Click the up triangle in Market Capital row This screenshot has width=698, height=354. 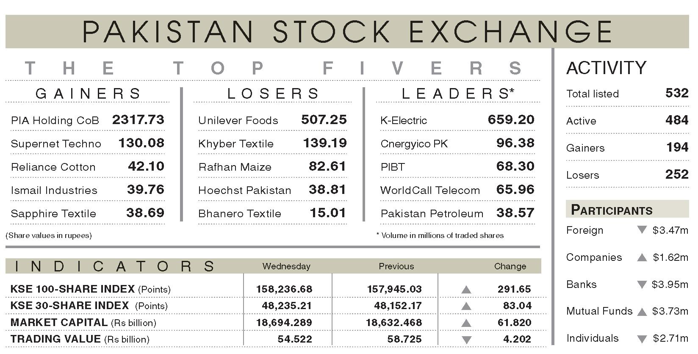tap(466, 323)
